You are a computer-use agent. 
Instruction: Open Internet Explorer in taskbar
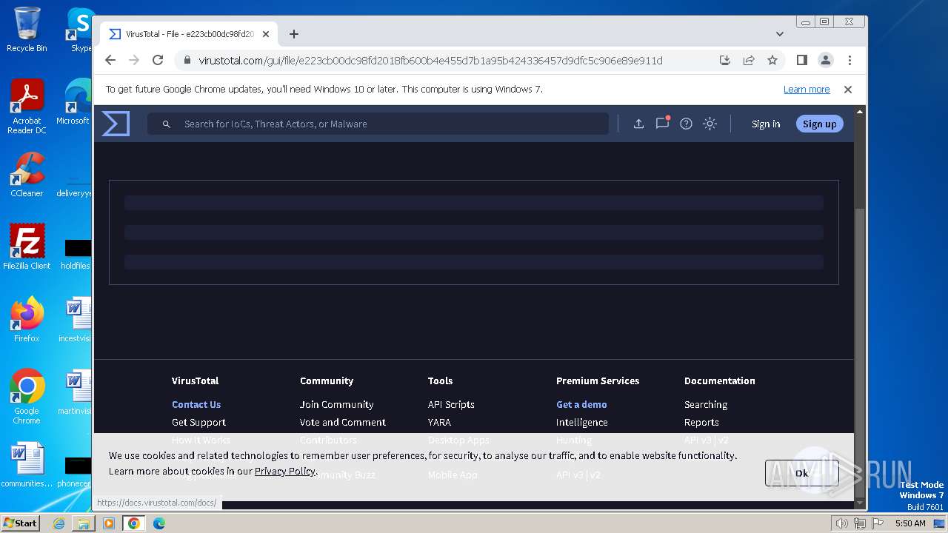click(59, 523)
